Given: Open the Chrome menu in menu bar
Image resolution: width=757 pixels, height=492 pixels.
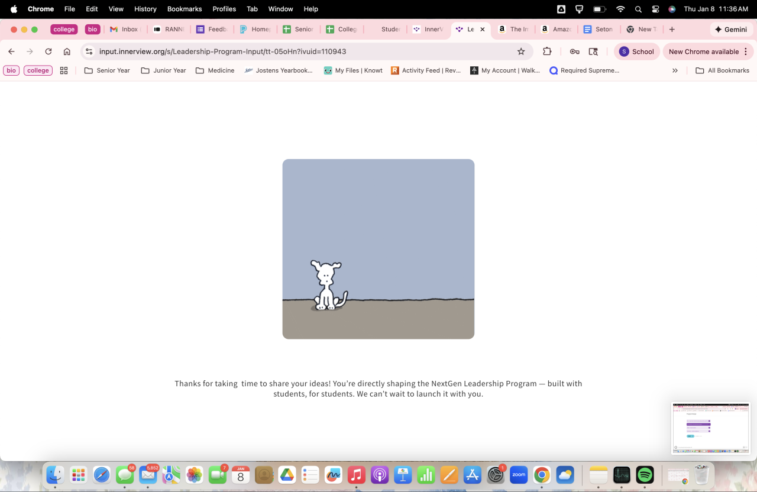Looking at the screenshot, I should [41, 9].
